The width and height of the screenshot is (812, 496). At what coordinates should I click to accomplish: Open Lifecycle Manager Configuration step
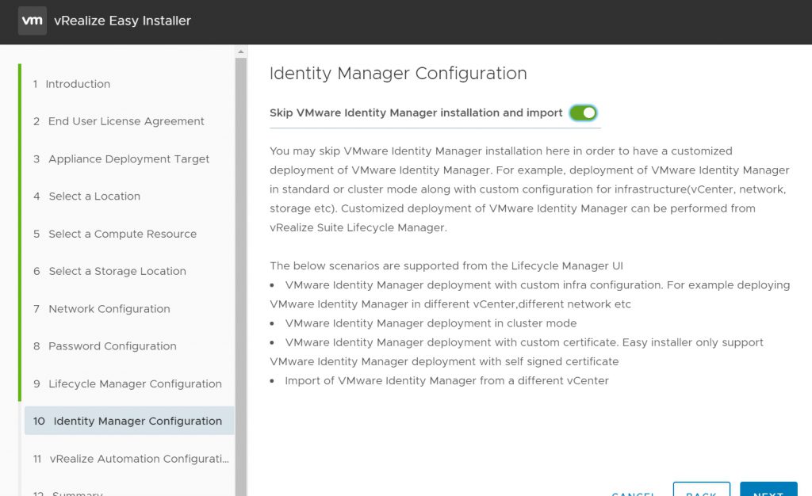[x=128, y=383]
